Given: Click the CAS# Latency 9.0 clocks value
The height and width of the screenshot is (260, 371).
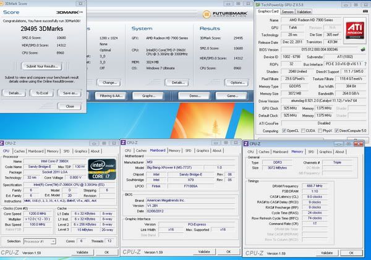Looking at the screenshot, I should pos(315,196).
